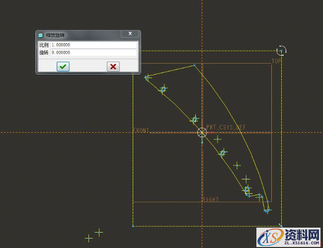Pick the upper isolated cross point at bottom-left
Image resolution: width=323 pixels, height=248 pixels.
[99, 232]
